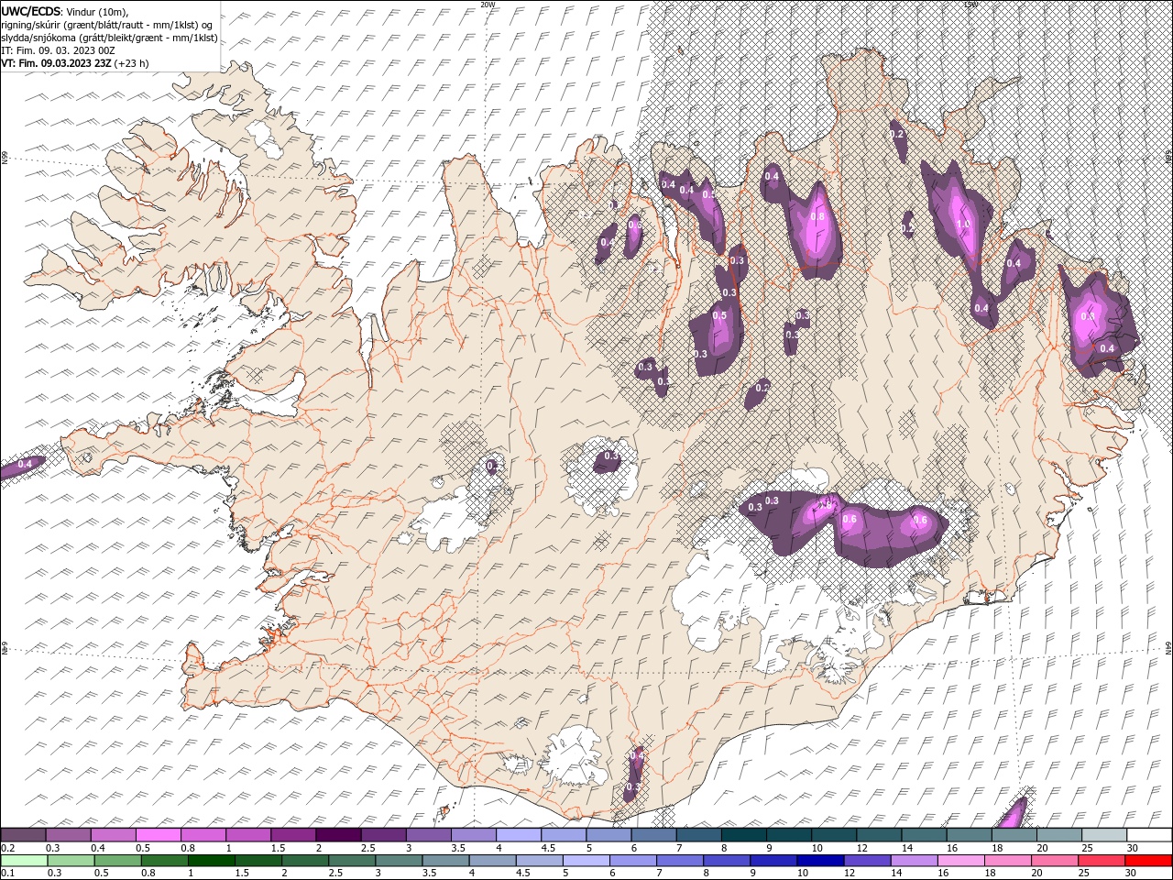Click the "VT: Fim. 09.03.2023 23Z (+23 h)" line
Image resolution: width=1173 pixels, height=880 pixels.
75,63
